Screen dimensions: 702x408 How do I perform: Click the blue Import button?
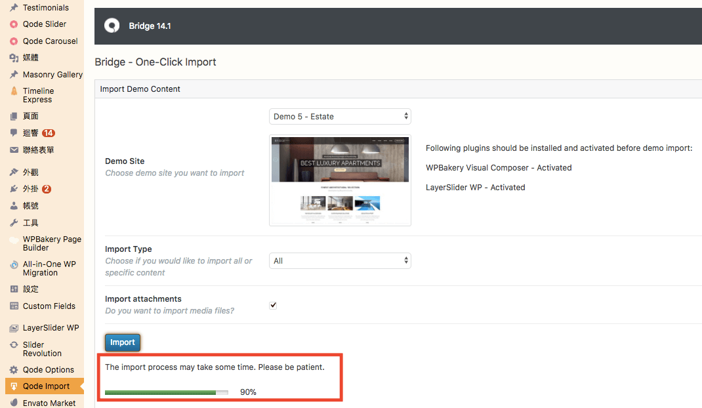pos(123,342)
